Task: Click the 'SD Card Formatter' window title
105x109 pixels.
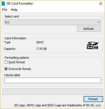Action: tap(20, 3)
